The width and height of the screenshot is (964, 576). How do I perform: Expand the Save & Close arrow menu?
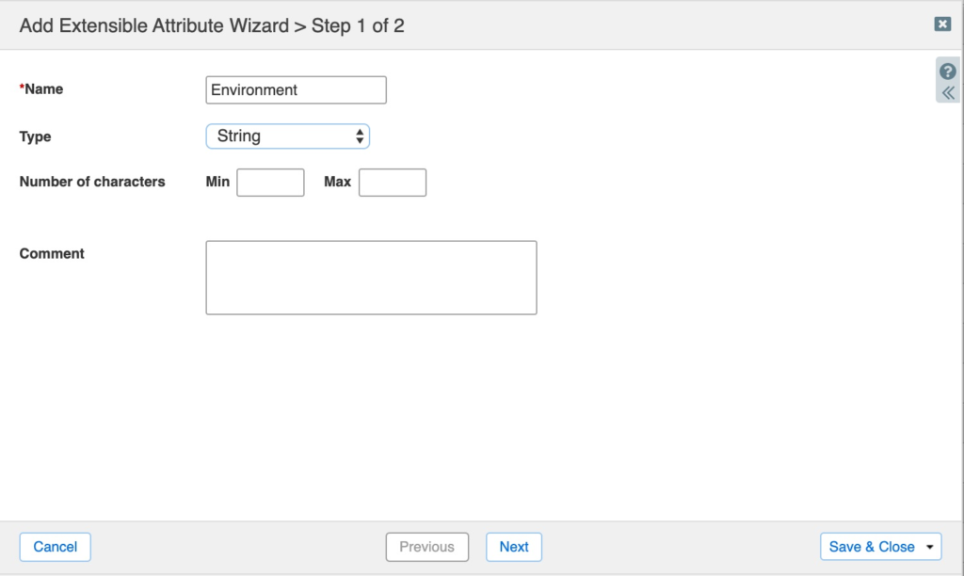coord(930,547)
